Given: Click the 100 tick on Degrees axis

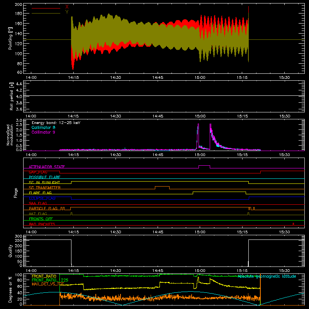Looking at the screenshot, I should pos(18,275).
